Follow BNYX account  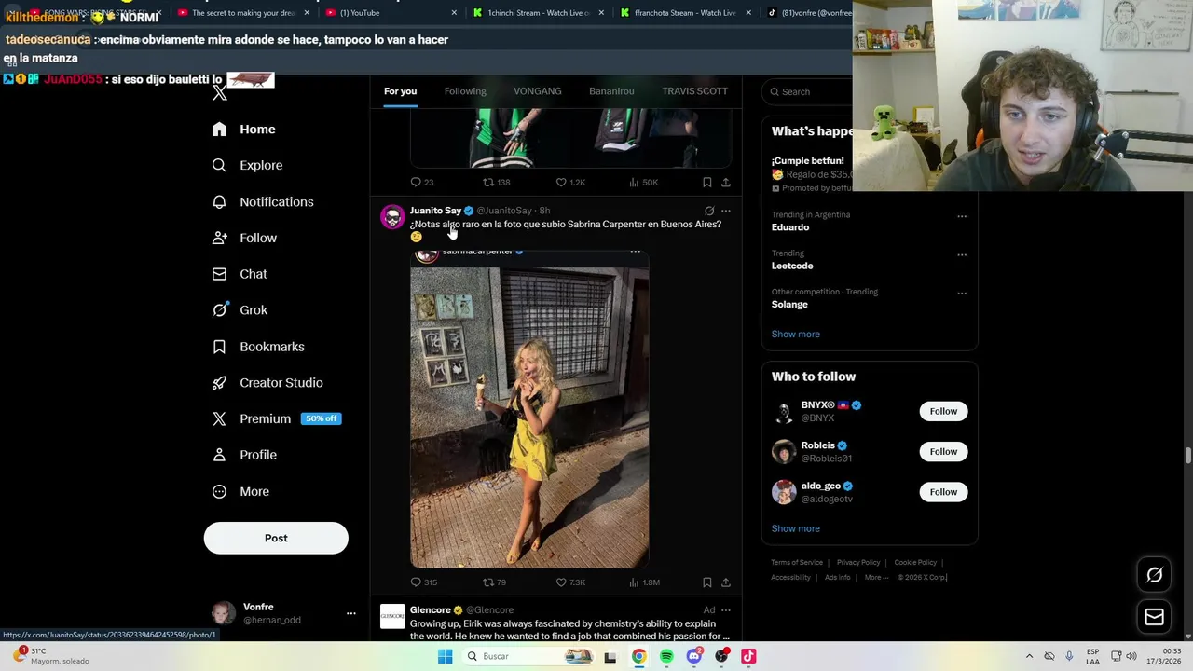[x=943, y=411]
